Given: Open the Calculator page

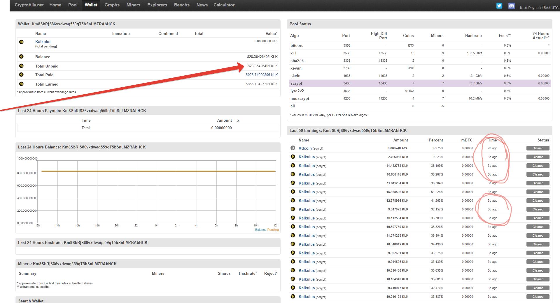Looking at the screenshot, I should click(x=224, y=5).
